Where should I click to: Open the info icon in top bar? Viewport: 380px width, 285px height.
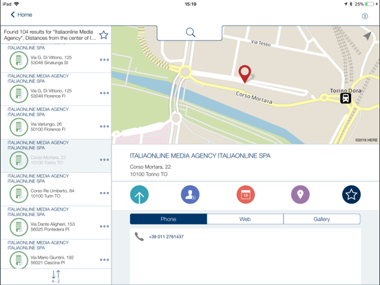tap(365, 17)
